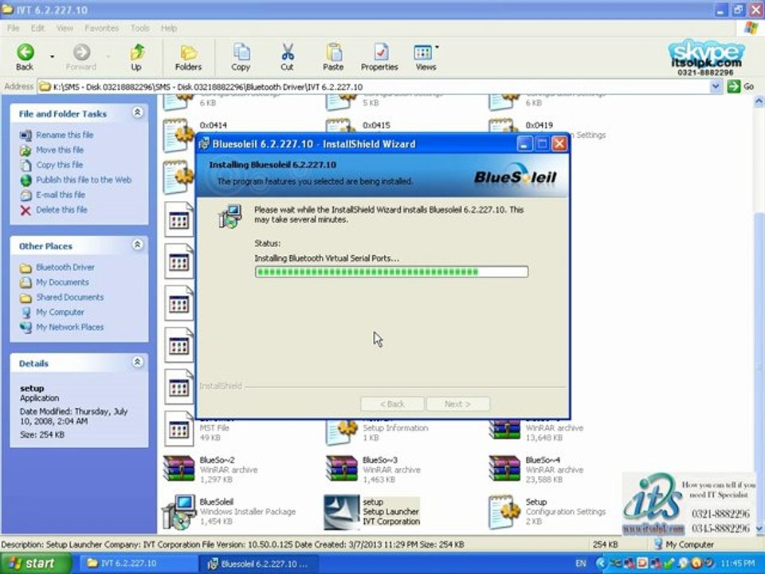Image resolution: width=765 pixels, height=574 pixels.
Task: Click the Copy toolbar icon
Action: pos(241,53)
